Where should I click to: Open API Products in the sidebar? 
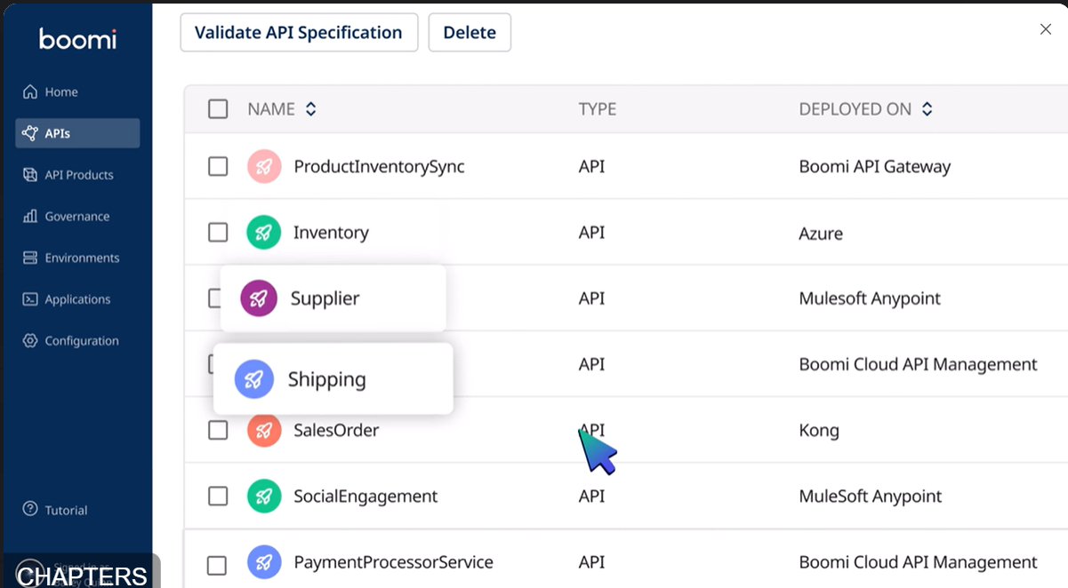click(77, 175)
